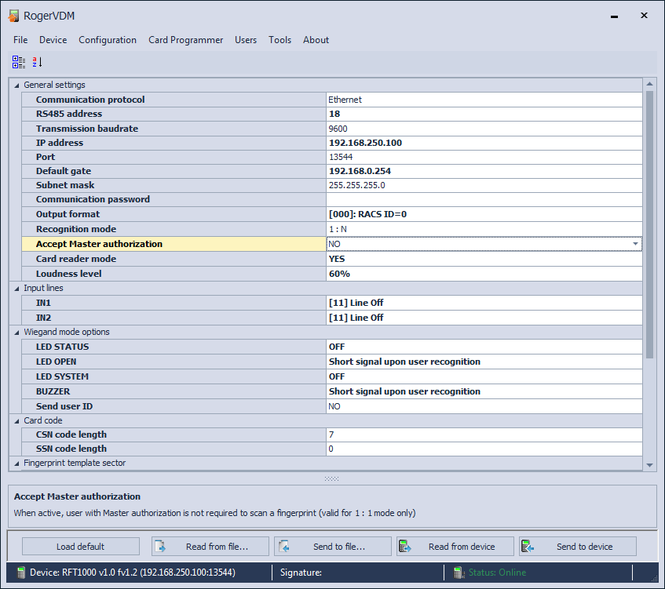Collapse the General settings group
Image resolution: width=665 pixels, height=589 pixels.
coord(16,85)
